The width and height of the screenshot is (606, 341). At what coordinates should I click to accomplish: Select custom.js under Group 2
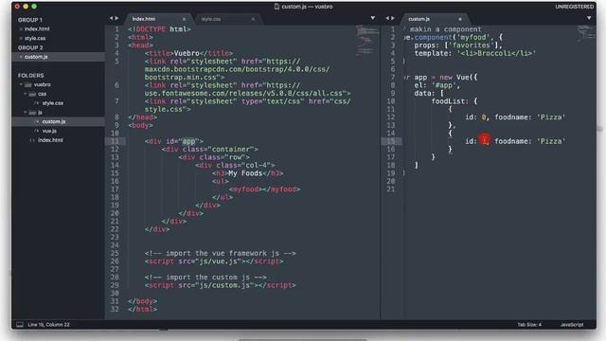coord(36,57)
